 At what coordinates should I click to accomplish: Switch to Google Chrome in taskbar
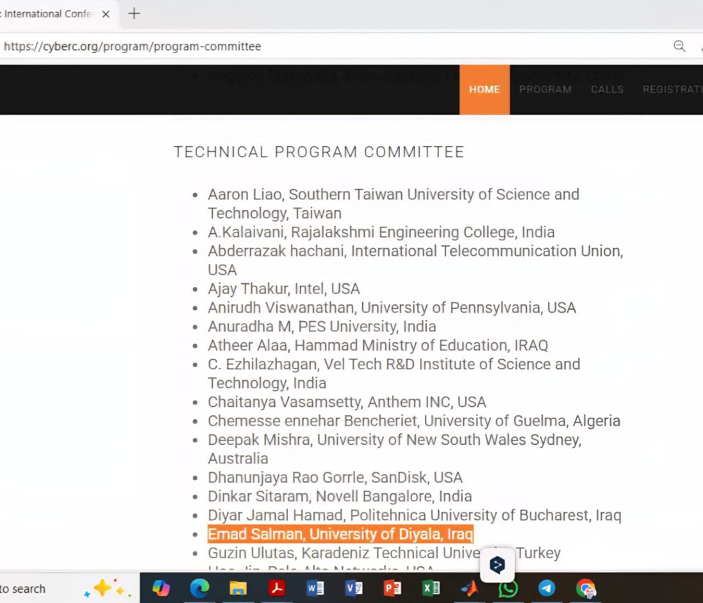point(585,588)
